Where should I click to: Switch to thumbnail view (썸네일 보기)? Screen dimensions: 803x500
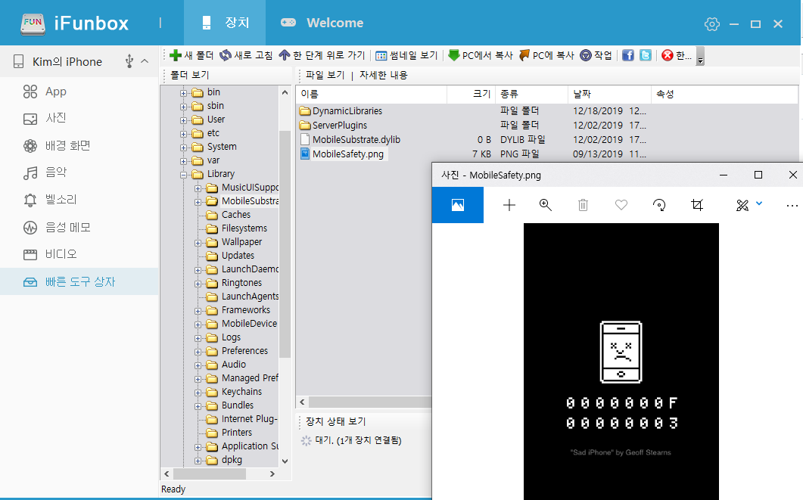point(406,55)
